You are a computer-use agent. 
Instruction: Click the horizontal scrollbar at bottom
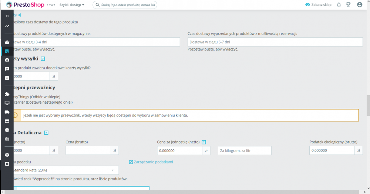pyautogui.click(x=182, y=192)
